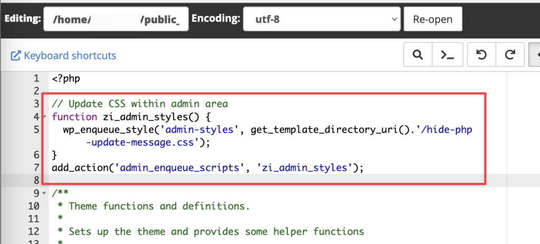
Task: Click the Editing file path field
Action: (116, 19)
